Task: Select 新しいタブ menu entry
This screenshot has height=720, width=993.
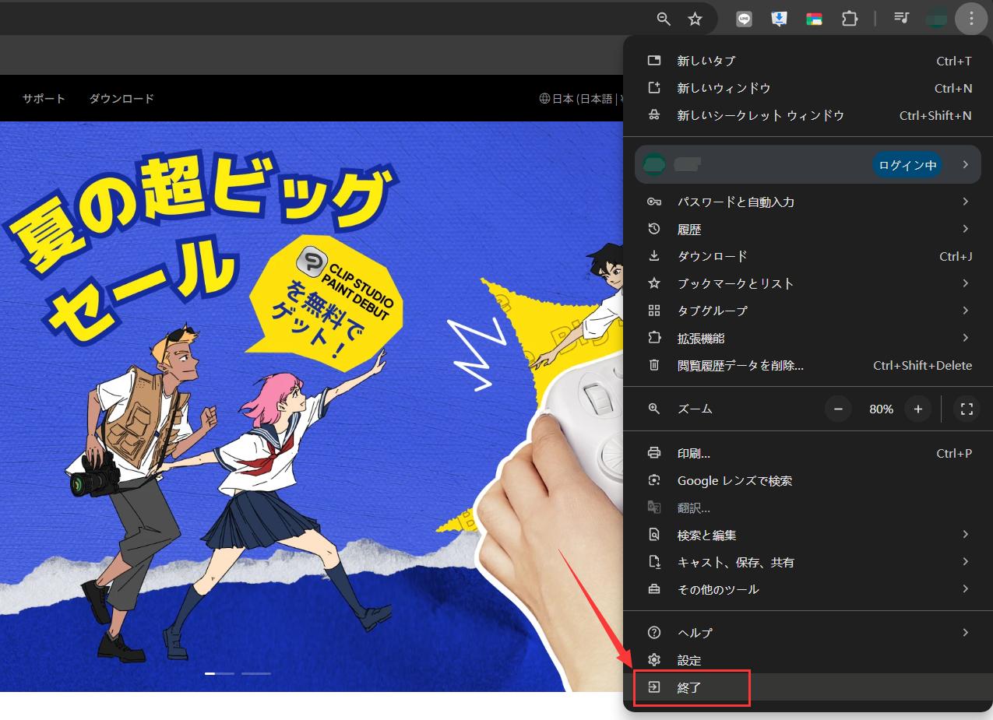Action: click(x=808, y=61)
